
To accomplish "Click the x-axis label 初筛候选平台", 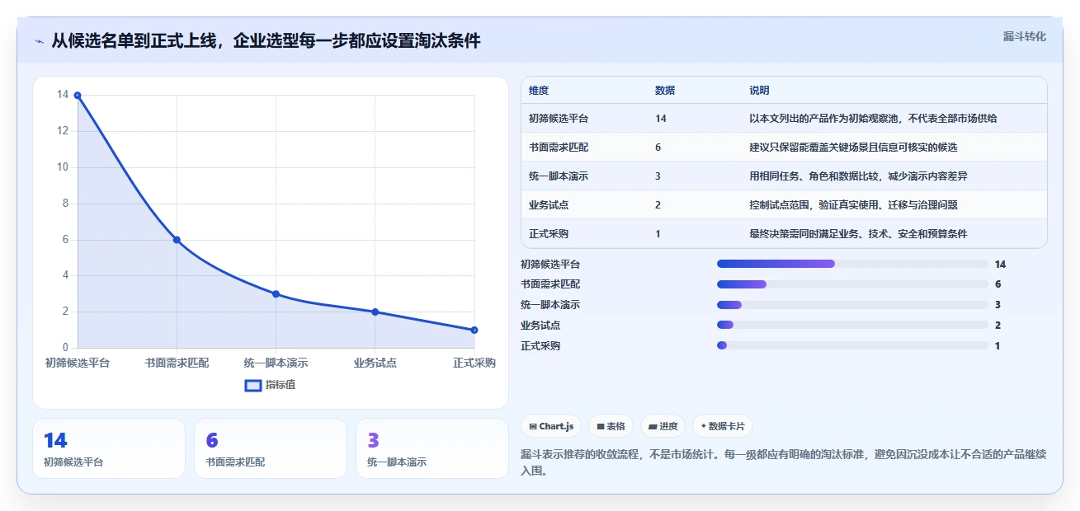I will (x=78, y=363).
